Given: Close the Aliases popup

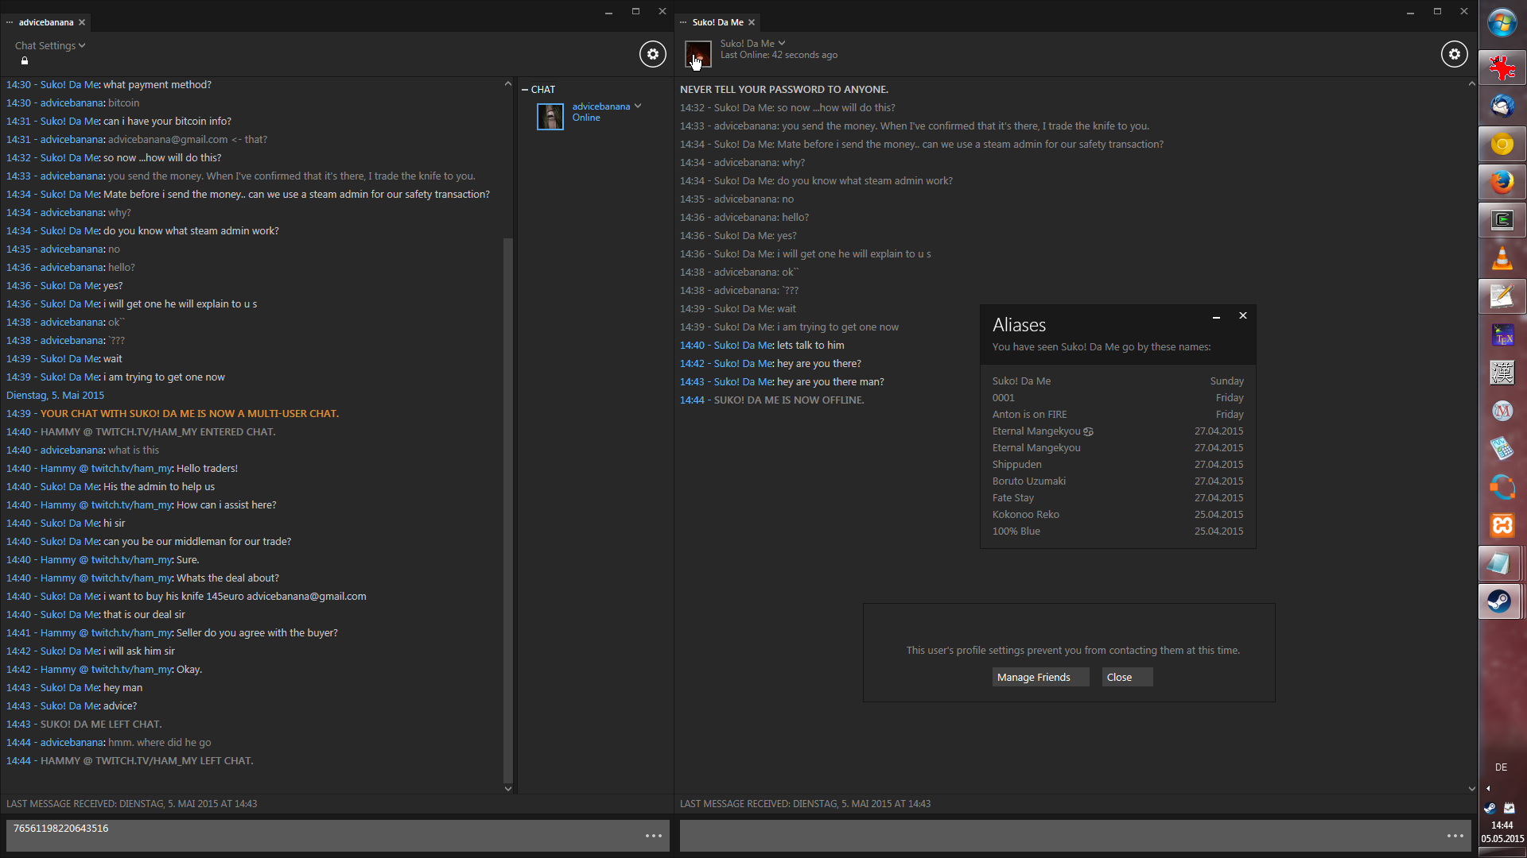Looking at the screenshot, I should pyautogui.click(x=1242, y=316).
